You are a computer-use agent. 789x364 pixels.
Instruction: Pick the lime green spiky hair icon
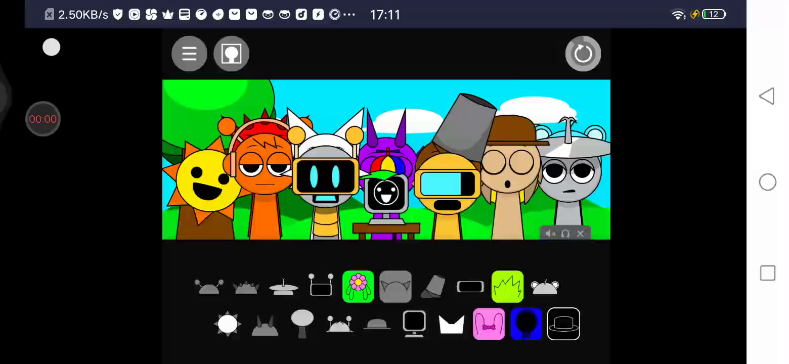[507, 287]
